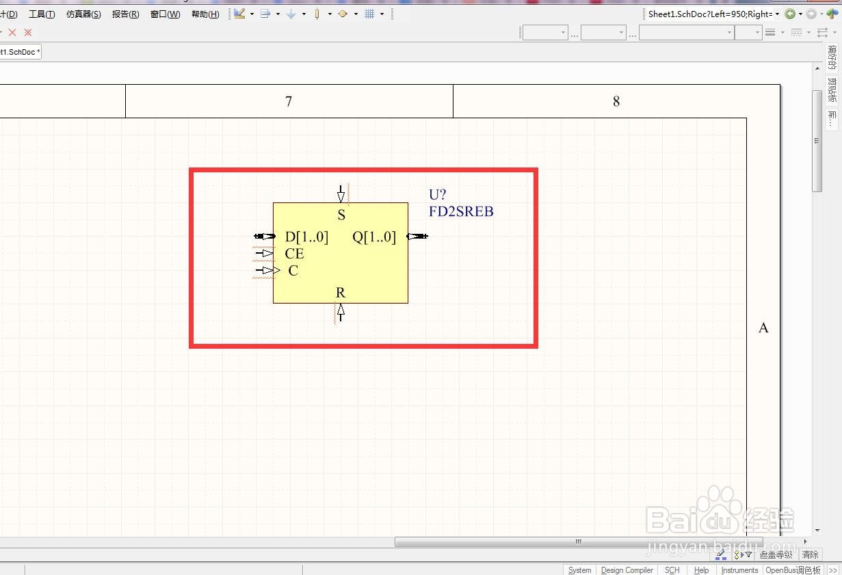Open the System panel button
842x575 pixels.
pos(580,570)
